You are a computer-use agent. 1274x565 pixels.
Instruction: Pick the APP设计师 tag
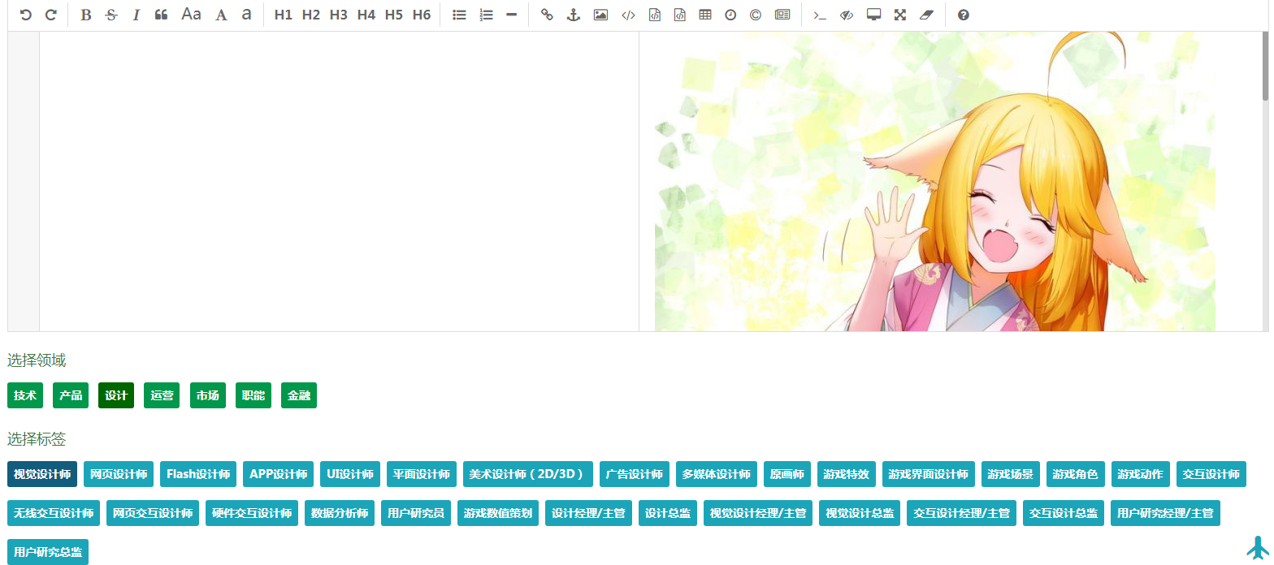(278, 474)
